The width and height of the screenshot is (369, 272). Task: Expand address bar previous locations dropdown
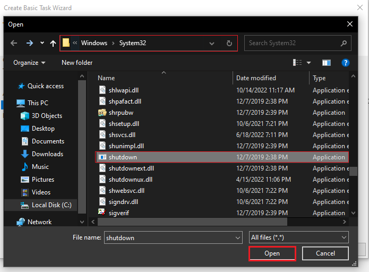coord(212,44)
